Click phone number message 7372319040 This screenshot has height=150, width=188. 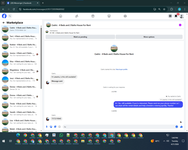pos(56,118)
